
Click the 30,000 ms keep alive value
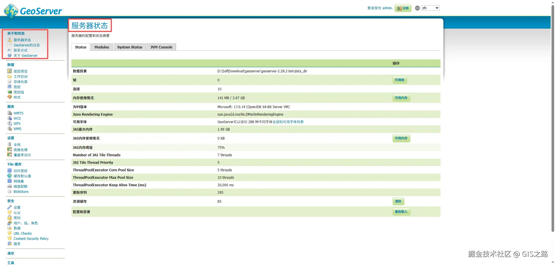point(225,185)
